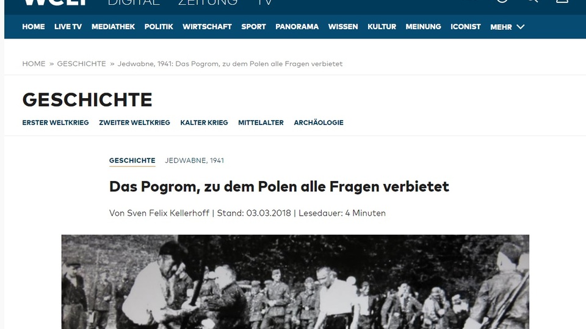Open the black-and-white article photo
Image resolution: width=586 pixels, height=329 pixels.
[295, 281]
